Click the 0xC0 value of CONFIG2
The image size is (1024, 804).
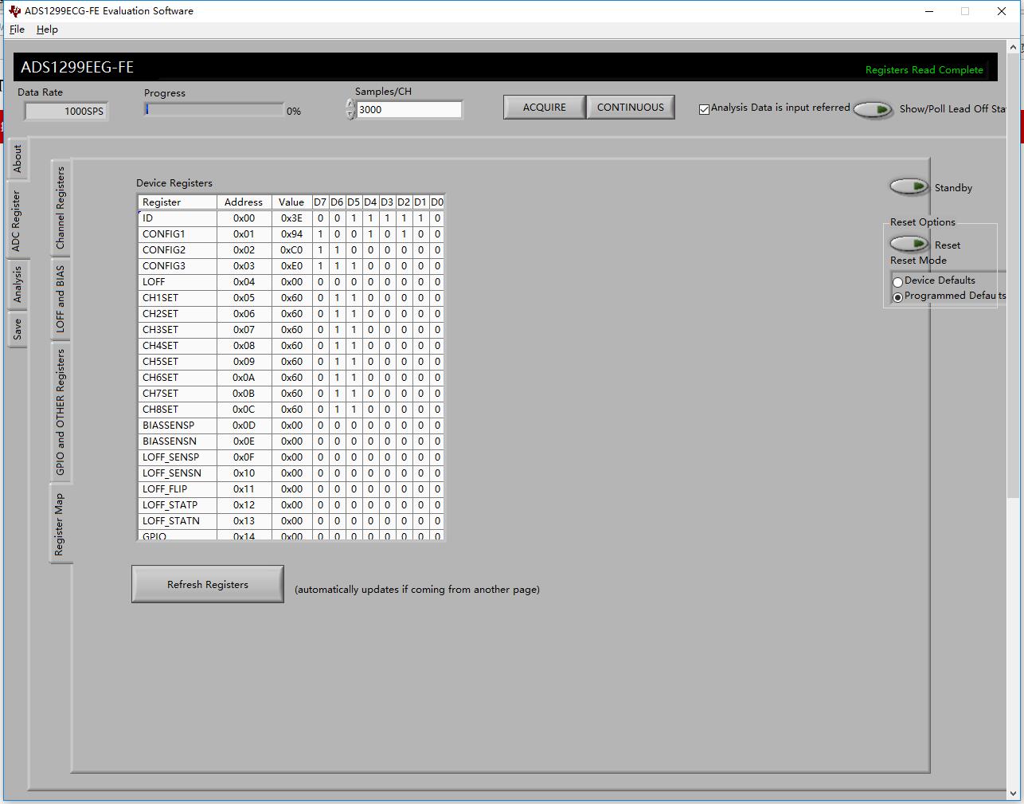coord(291,249)
